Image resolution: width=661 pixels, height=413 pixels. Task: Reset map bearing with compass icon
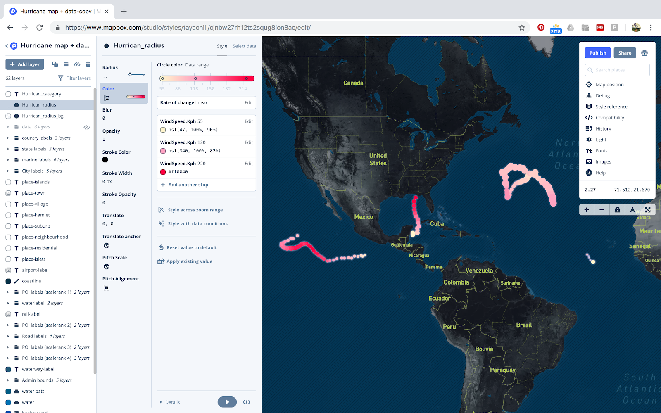click(632, 210)
